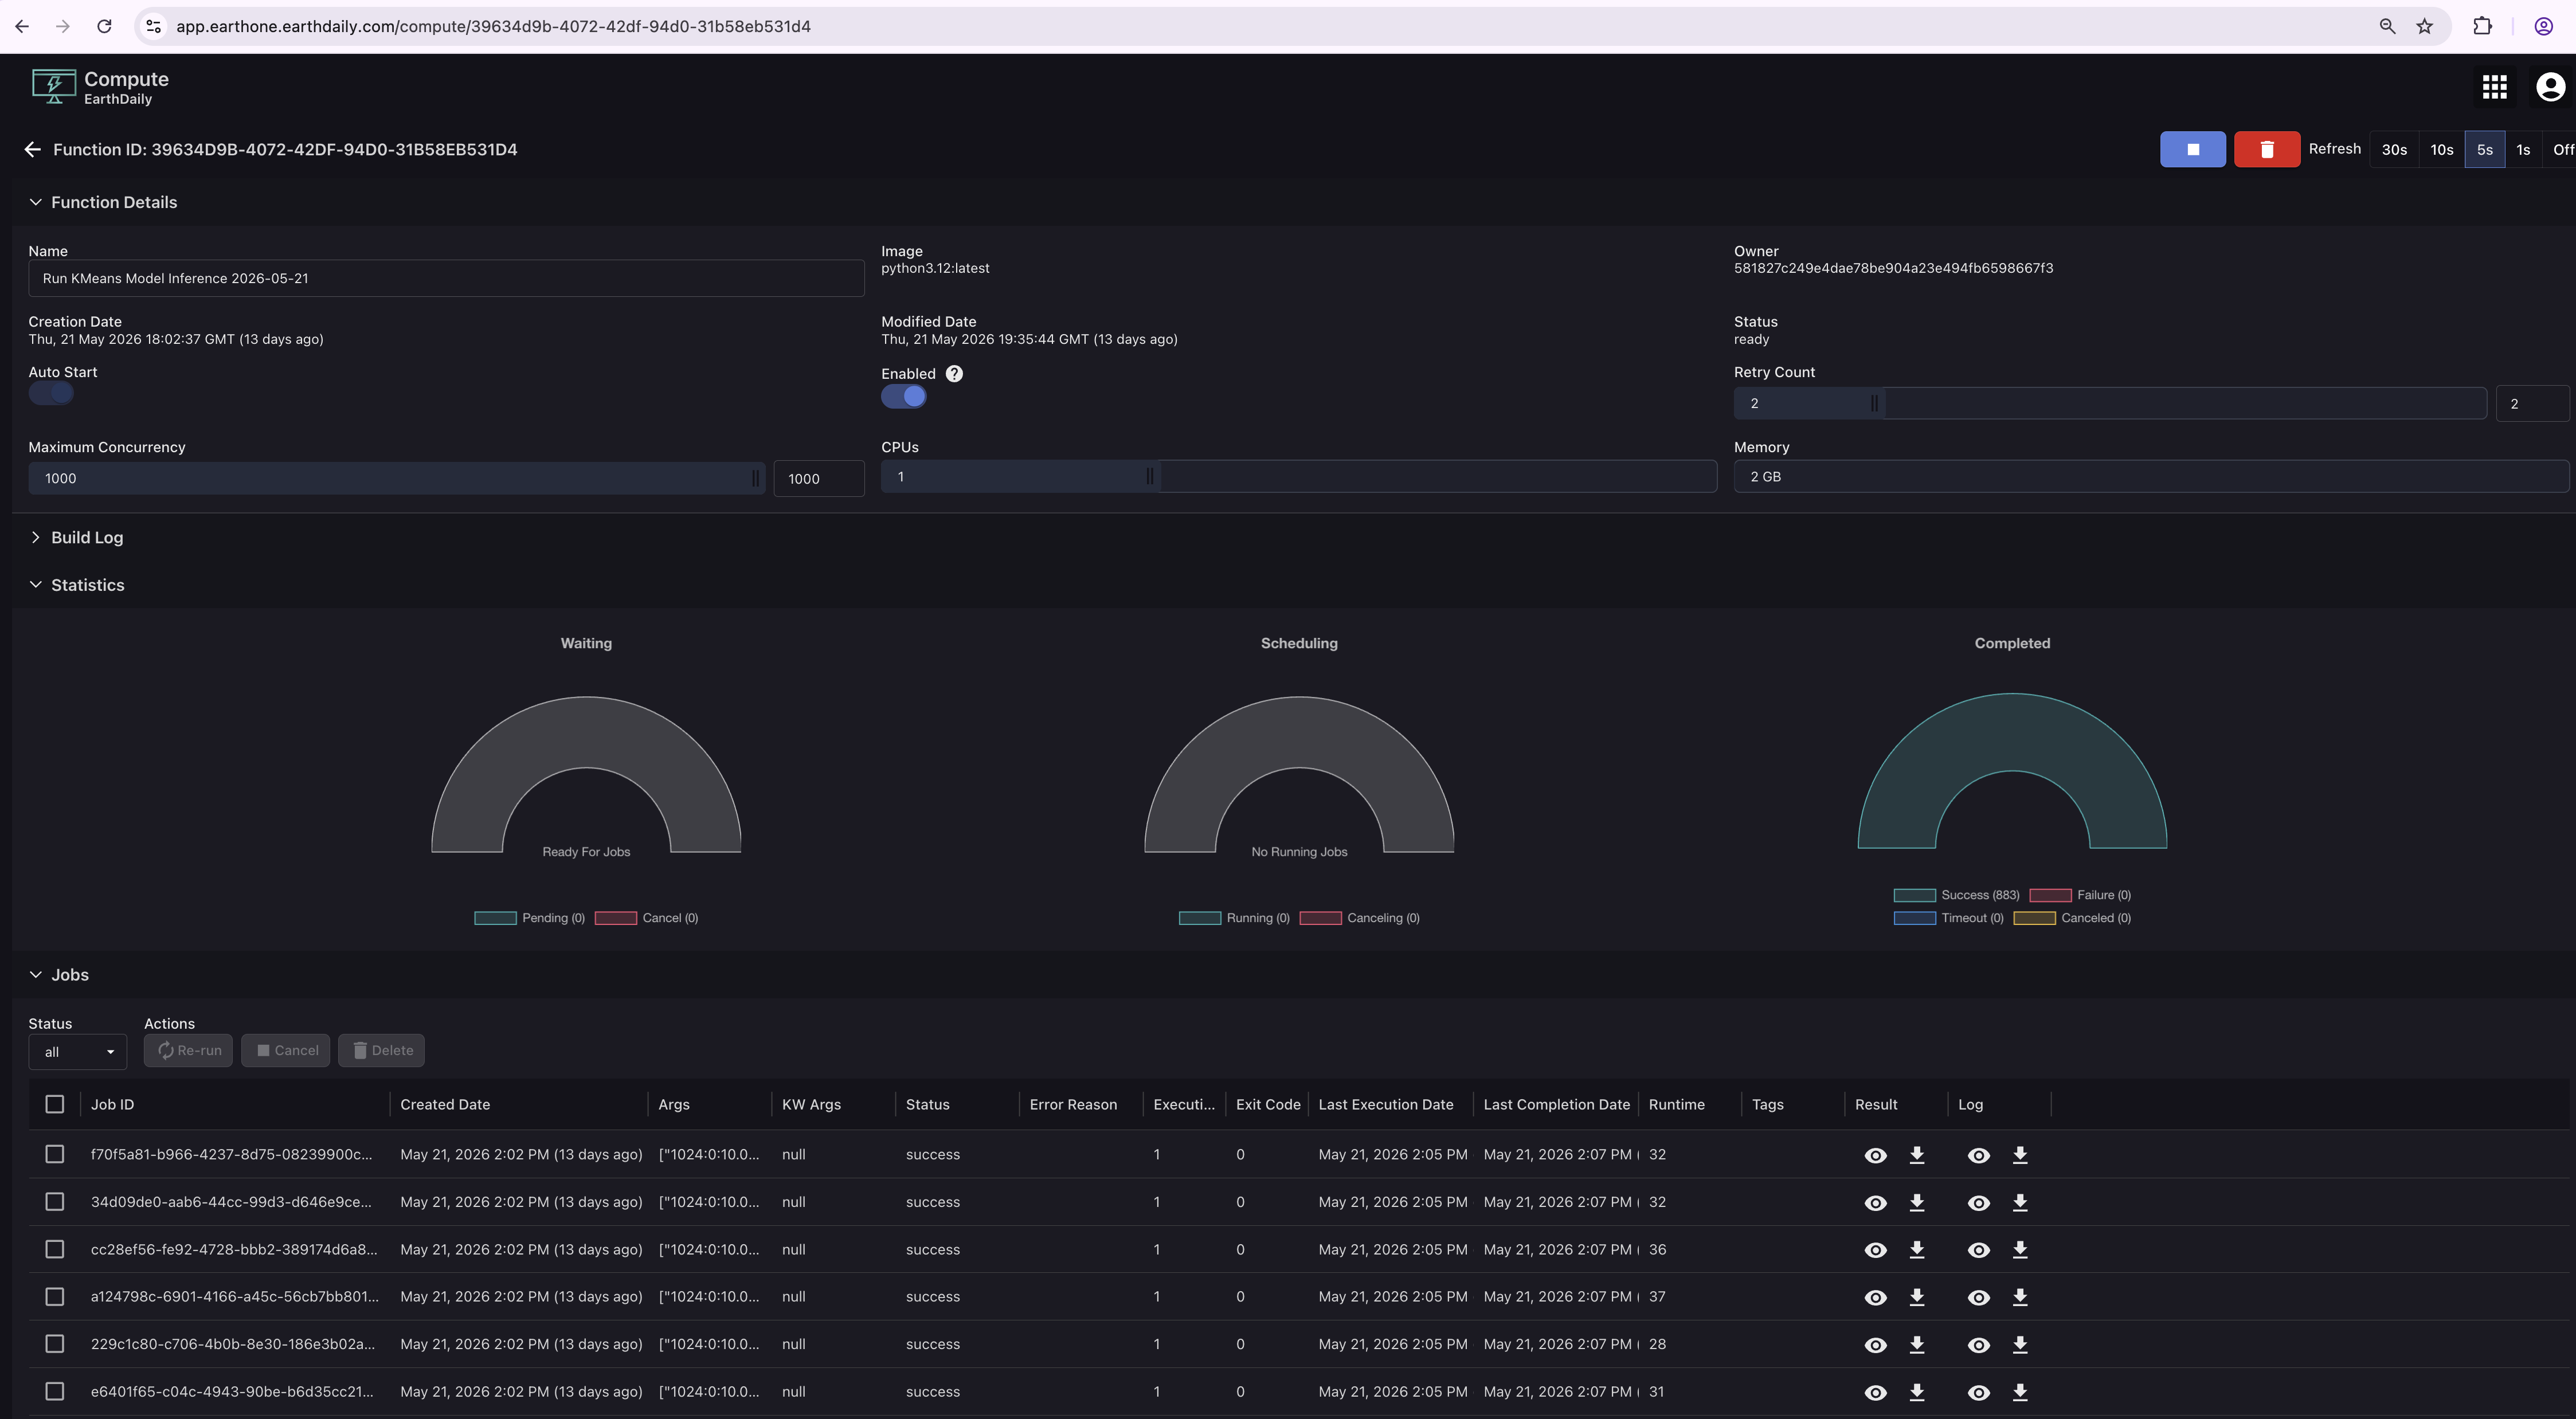
Task: Bookmark this page with the star icon
Action: click(x=2424, y=26)
